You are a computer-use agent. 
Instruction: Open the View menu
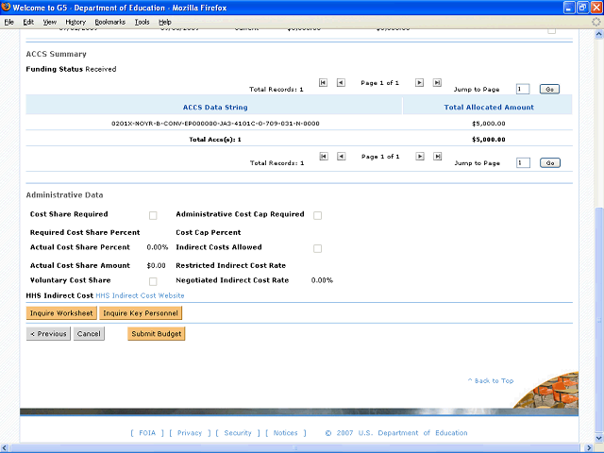coord(50,22)
